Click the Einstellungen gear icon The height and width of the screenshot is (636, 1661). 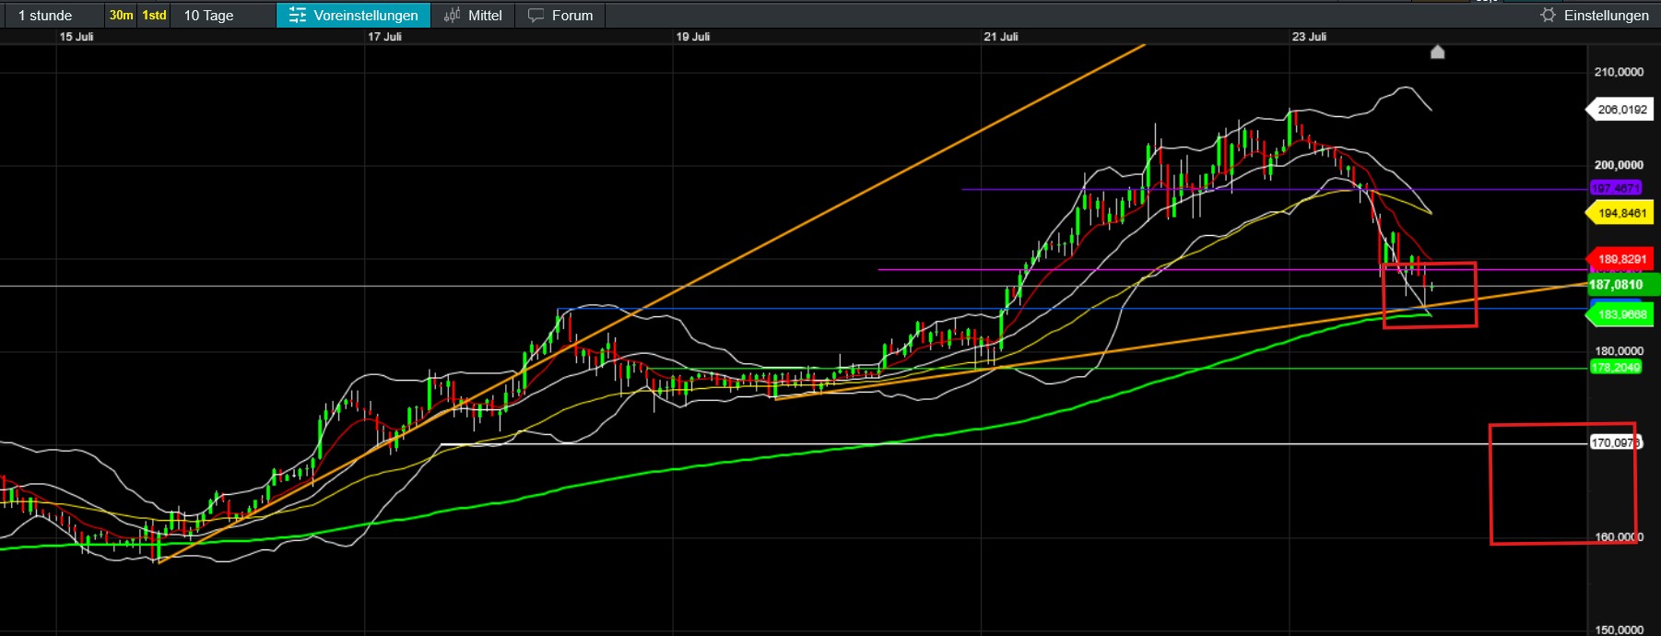point(1548,15)
